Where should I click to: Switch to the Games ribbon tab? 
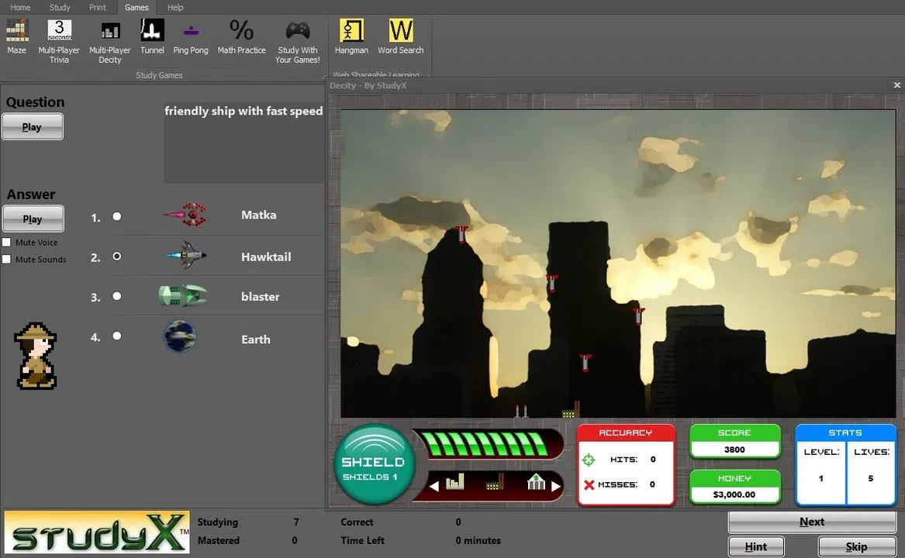(x=136, y=7)
